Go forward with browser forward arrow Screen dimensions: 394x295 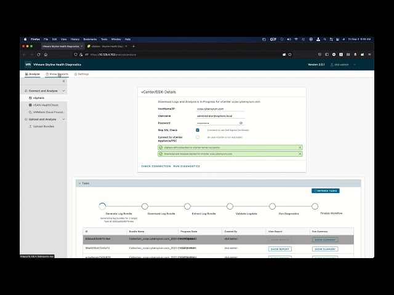click(31, 55)
